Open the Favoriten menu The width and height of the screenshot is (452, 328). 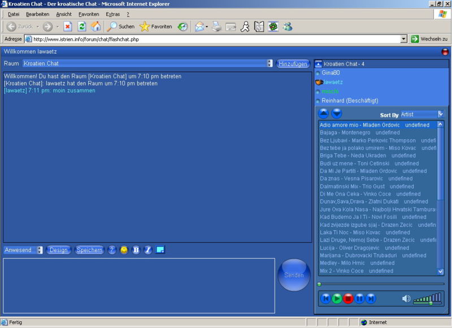tap(89, 14)
